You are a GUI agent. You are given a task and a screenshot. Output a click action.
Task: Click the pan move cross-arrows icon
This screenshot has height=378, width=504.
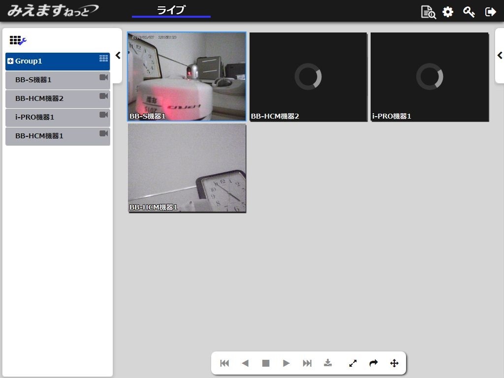pos(394,363)
